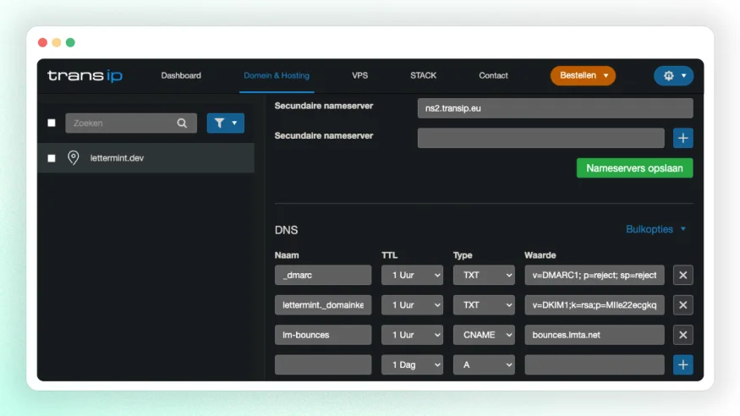Viewport: 740px width, 416px height.
Task: Open the Contact tab
Action: [x=493, y=75]
